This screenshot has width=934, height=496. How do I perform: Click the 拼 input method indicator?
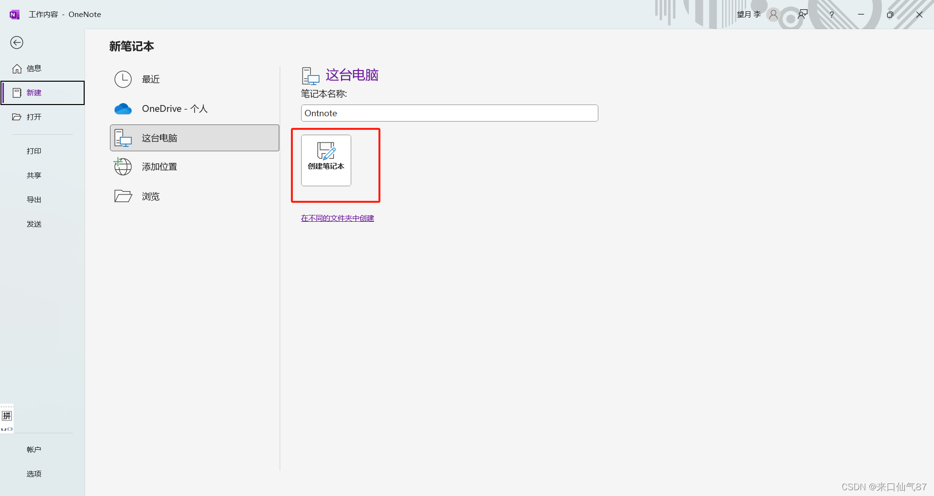point(7,416)
